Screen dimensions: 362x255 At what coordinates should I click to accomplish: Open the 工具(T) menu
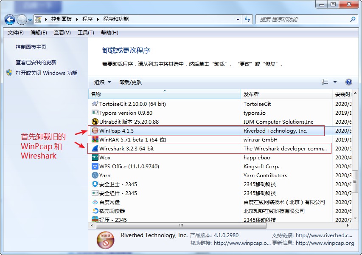coord(86,33)
